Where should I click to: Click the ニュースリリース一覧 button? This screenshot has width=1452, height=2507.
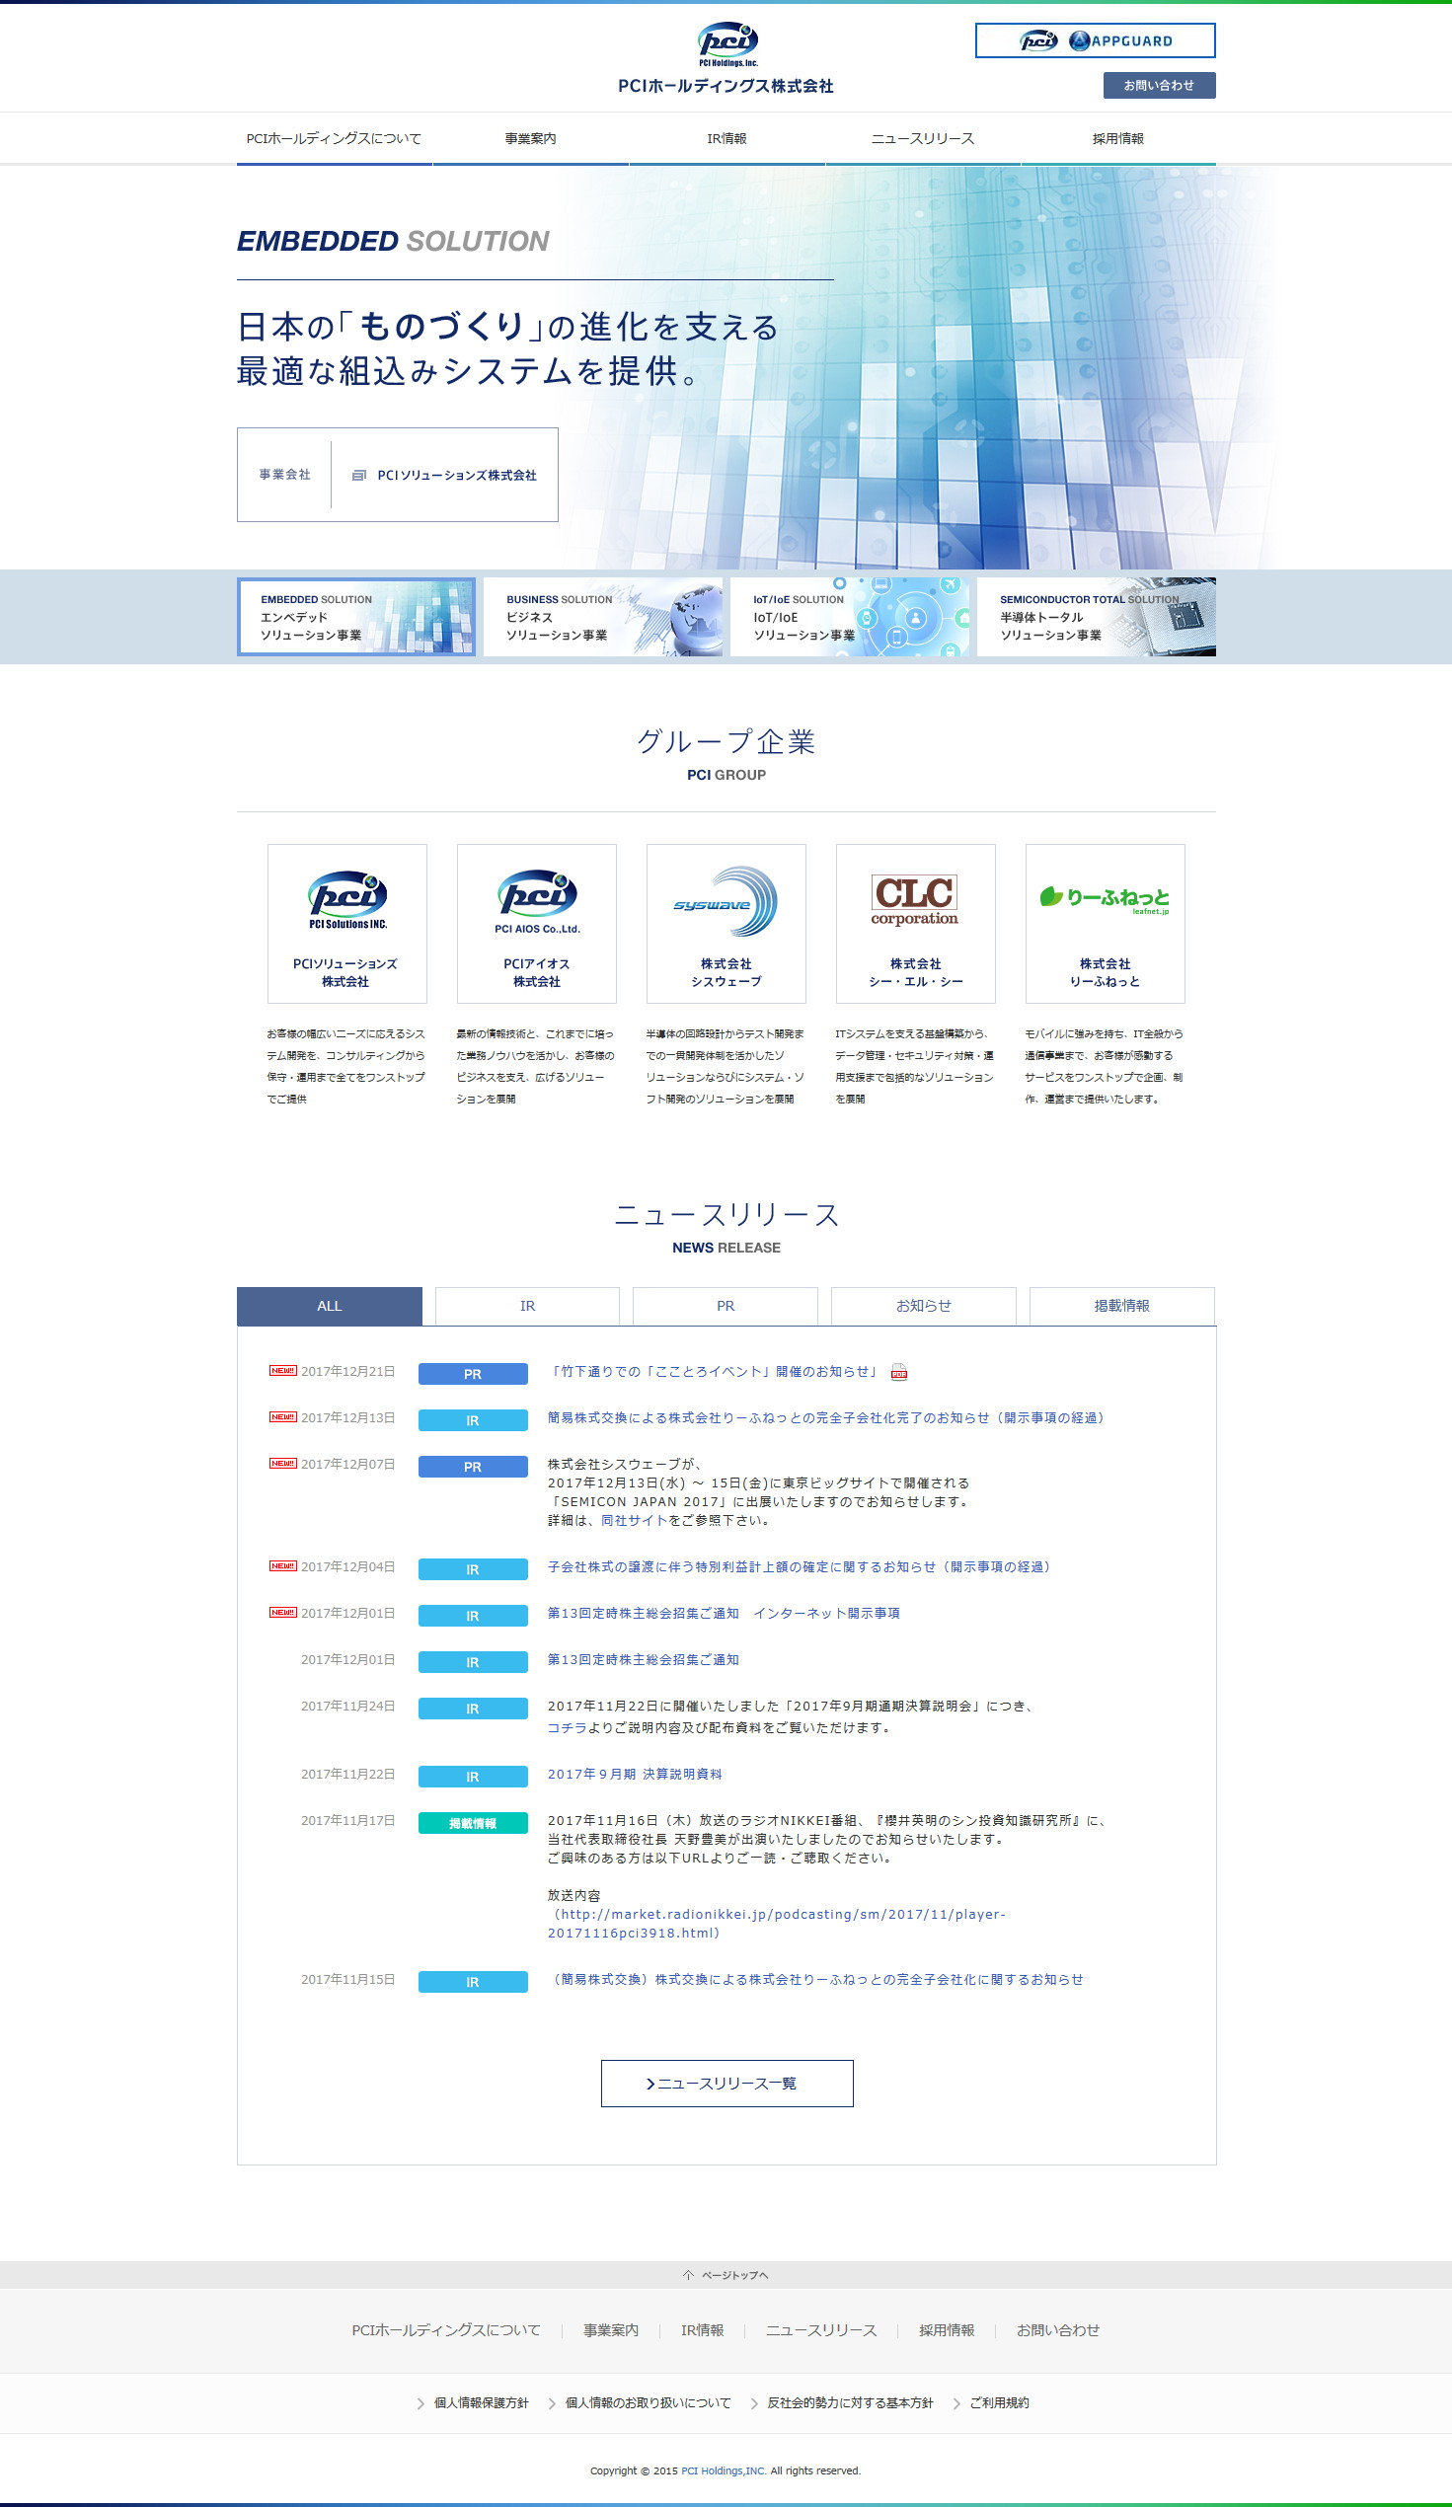pyautogui.click(x=726, y=2084)
